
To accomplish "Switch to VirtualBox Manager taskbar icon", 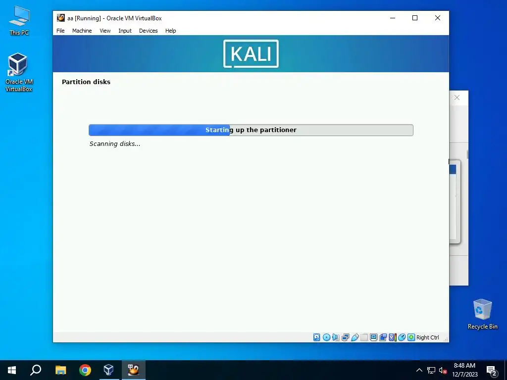I will pos(108,370).
